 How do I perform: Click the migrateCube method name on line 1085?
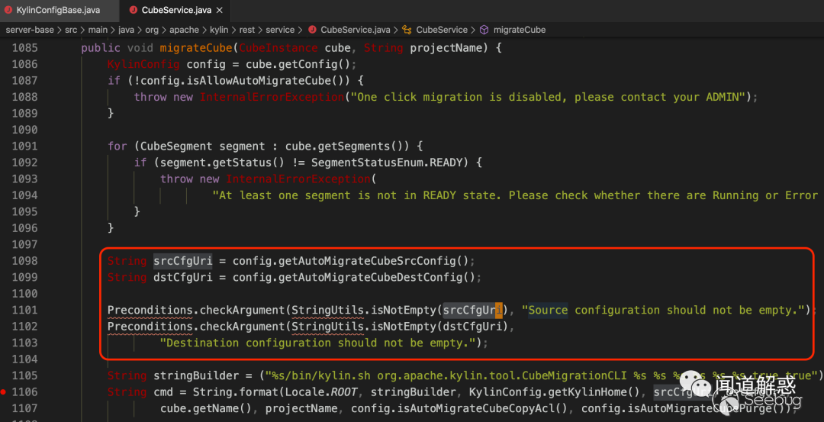196,48
